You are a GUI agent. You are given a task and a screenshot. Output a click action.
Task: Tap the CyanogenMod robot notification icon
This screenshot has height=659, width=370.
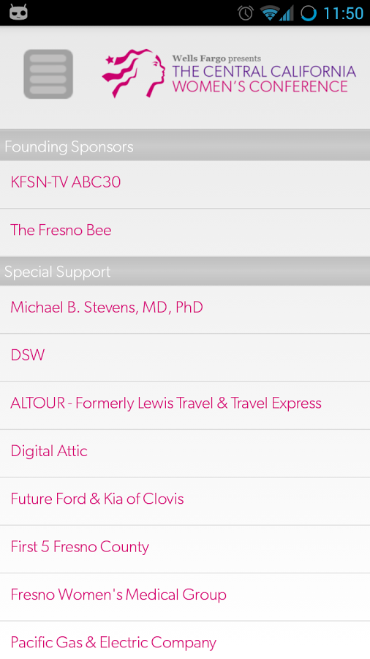coord(18,12)
